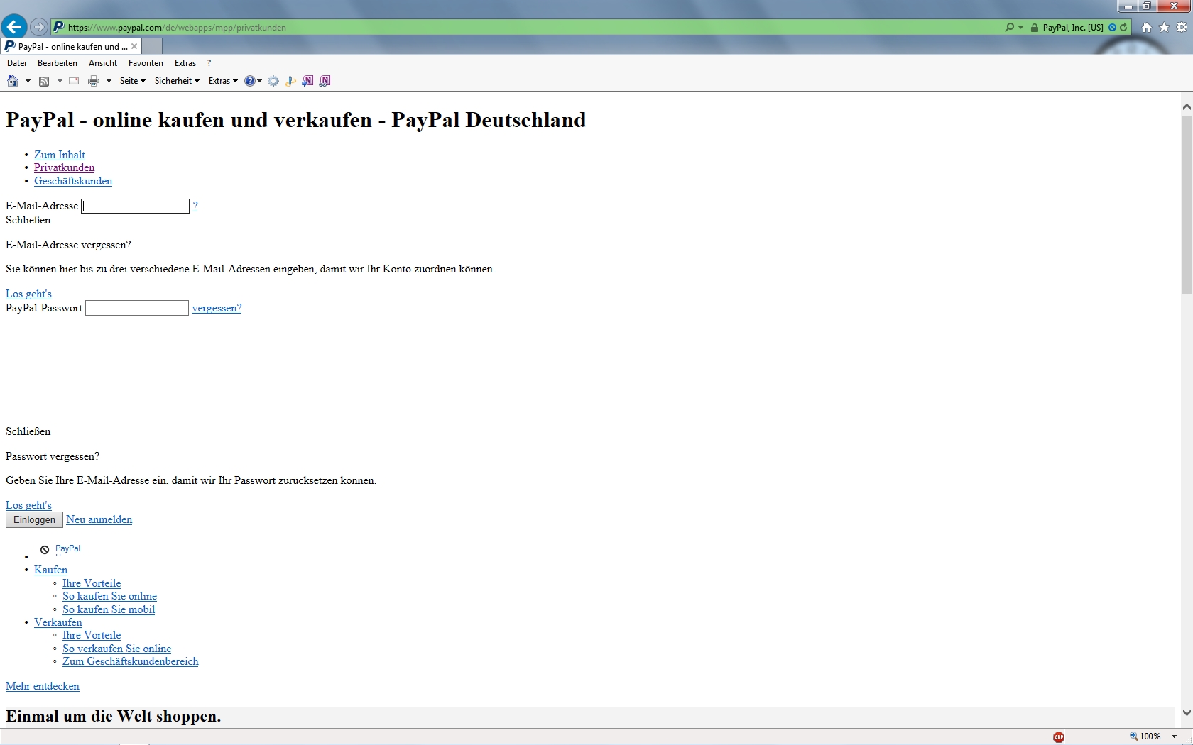This screenshot has height=745, width=1193.
Task: Open the Home icon at top right
Action: pyautogui.click(x=1147, y=27)
